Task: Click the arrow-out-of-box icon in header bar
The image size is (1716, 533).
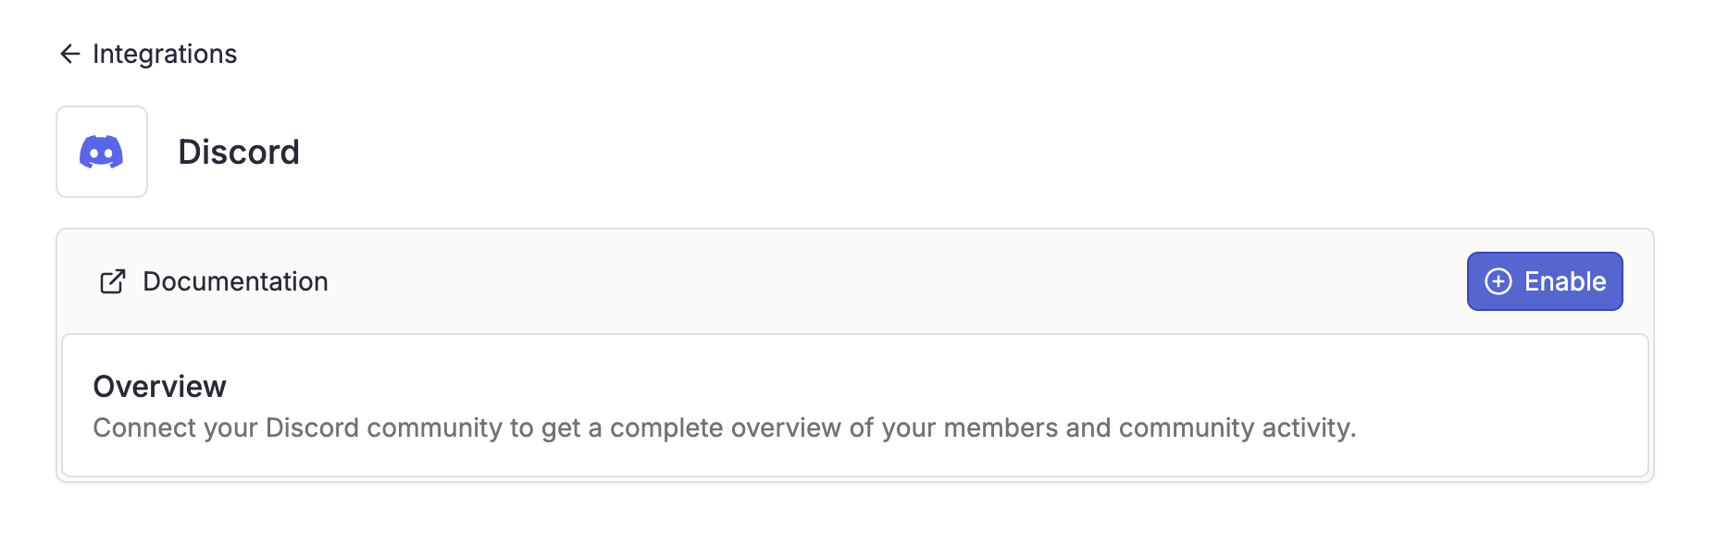Action: pos(112,281)
